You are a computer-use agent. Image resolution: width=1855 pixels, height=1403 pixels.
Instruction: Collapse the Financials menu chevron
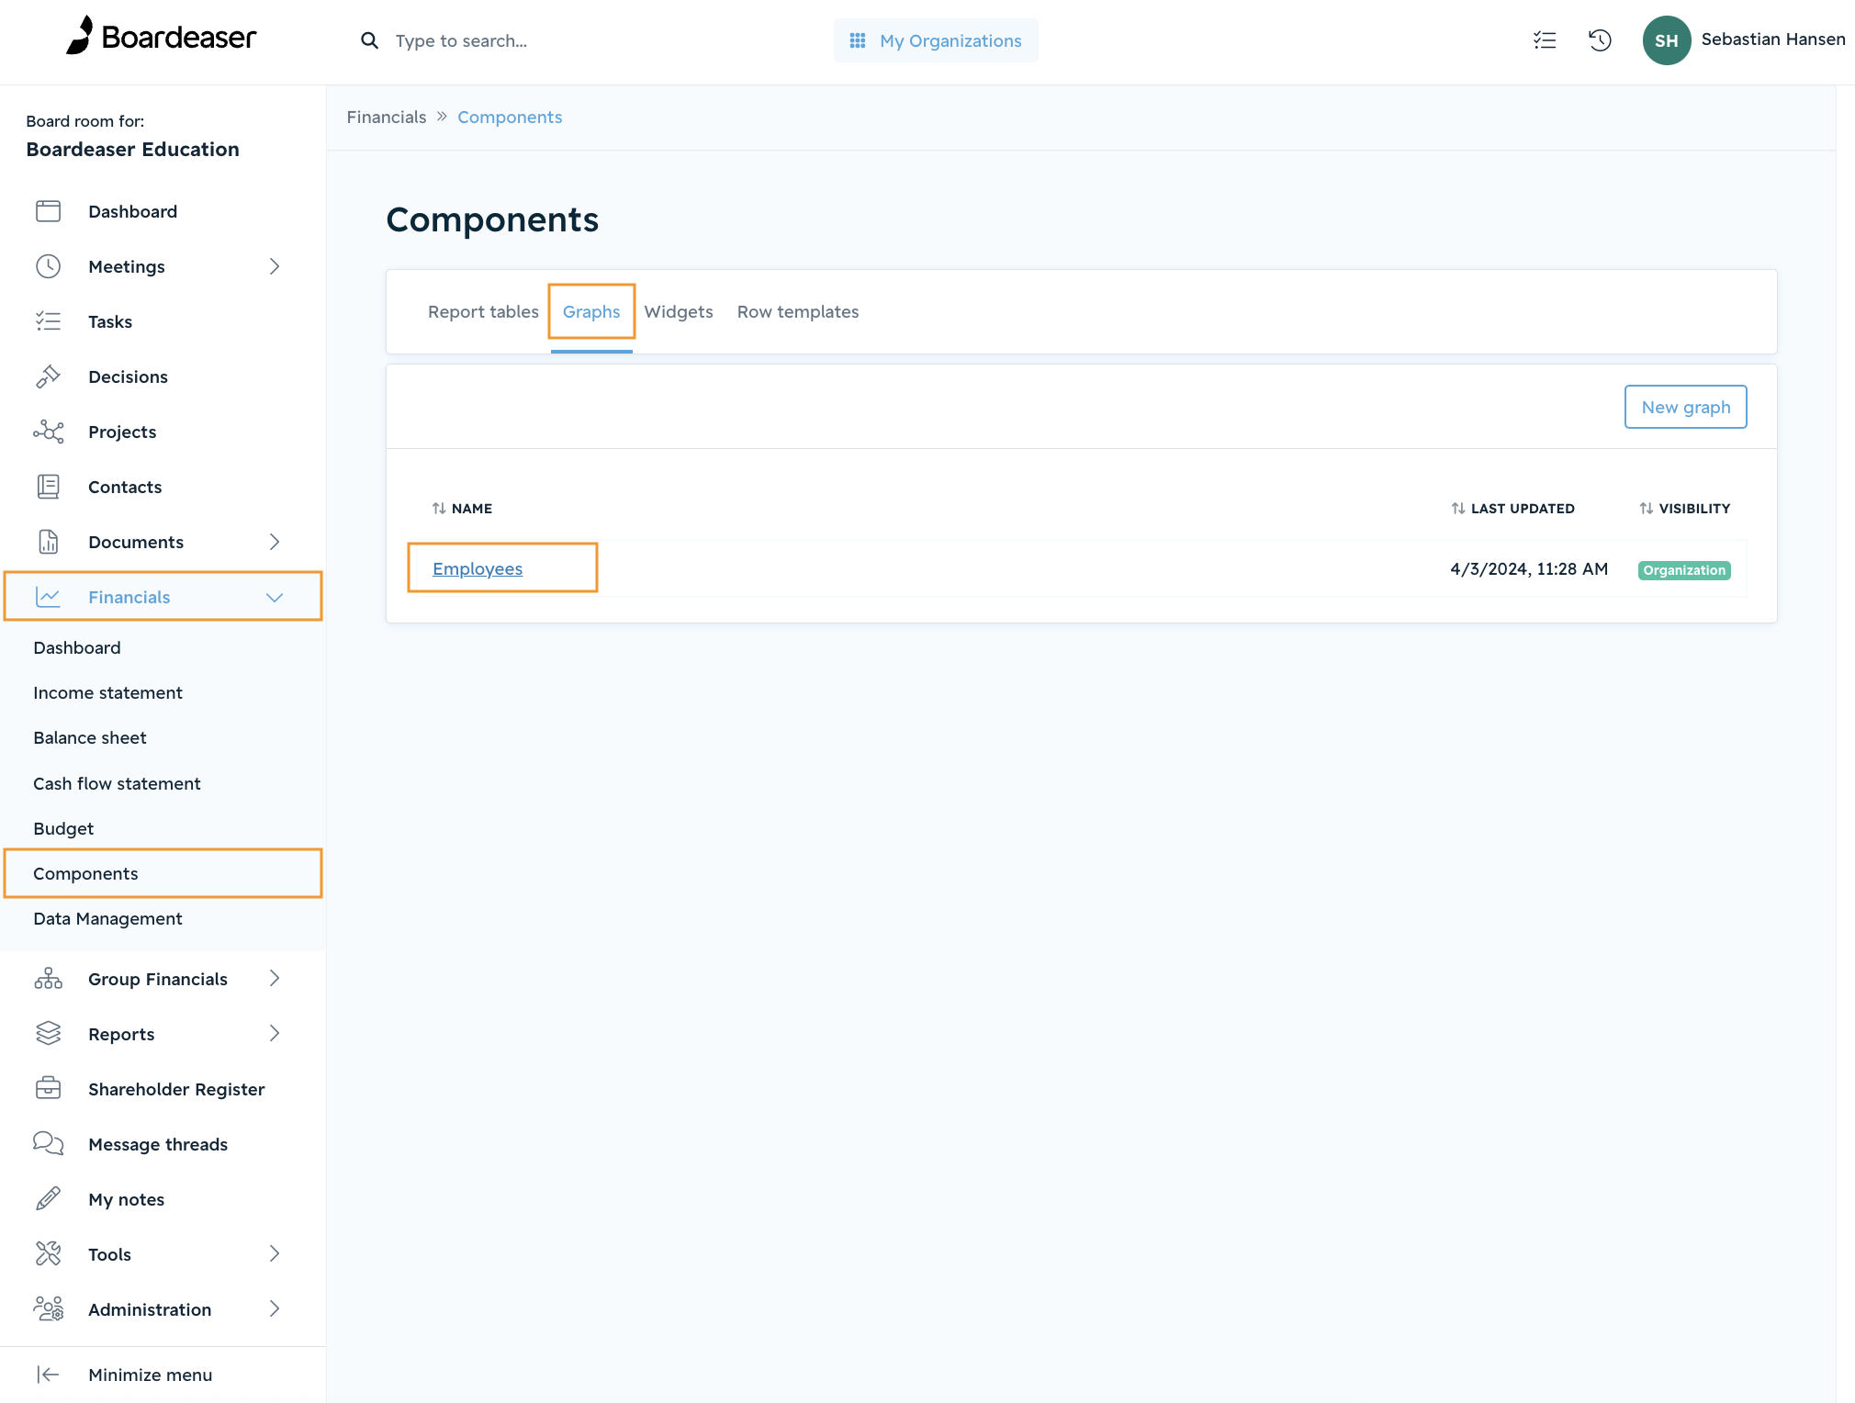(x=275, y=597)
